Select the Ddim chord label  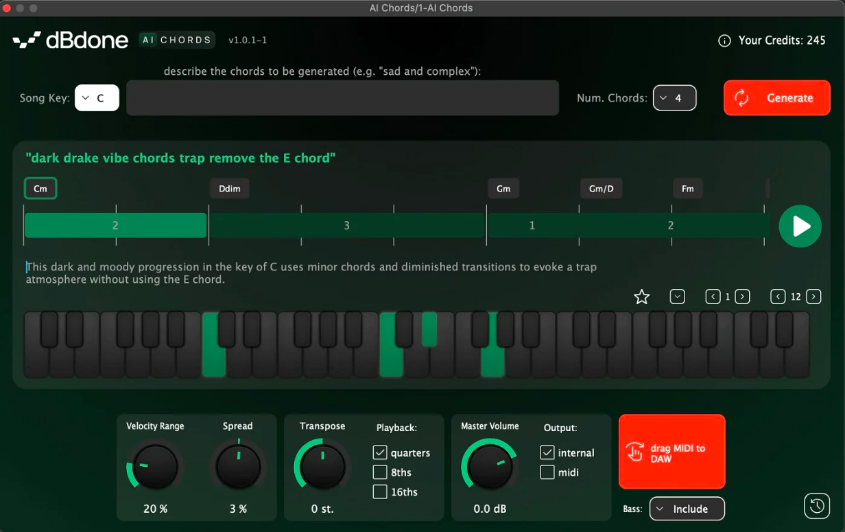tap(230, 188)
